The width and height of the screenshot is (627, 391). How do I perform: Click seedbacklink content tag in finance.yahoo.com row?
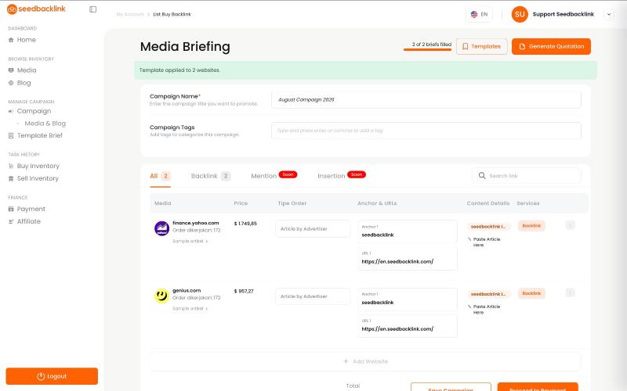click(x=488, y=227)
